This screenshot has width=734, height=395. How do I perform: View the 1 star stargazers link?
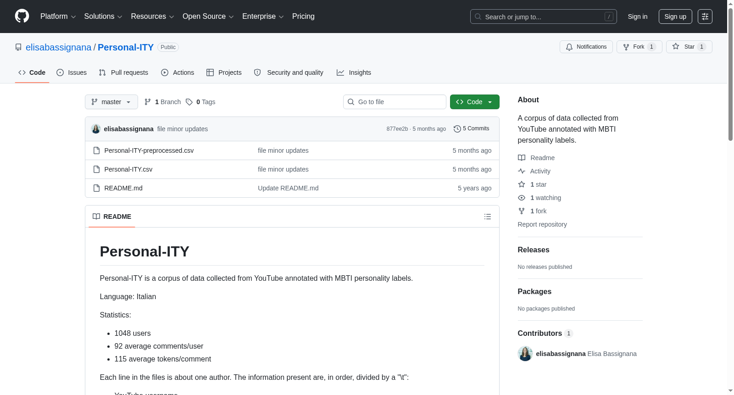click(533, 184)
